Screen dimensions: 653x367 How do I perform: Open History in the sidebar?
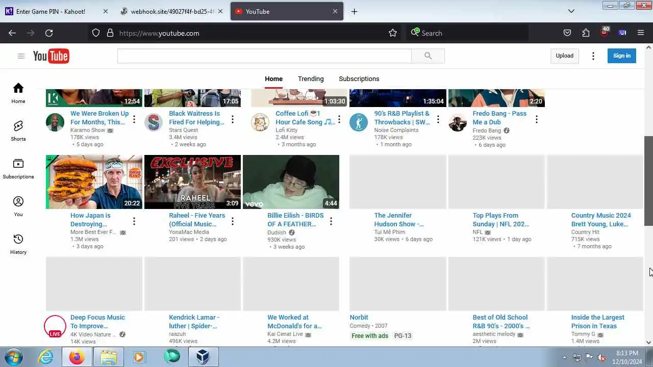(18, 244)
